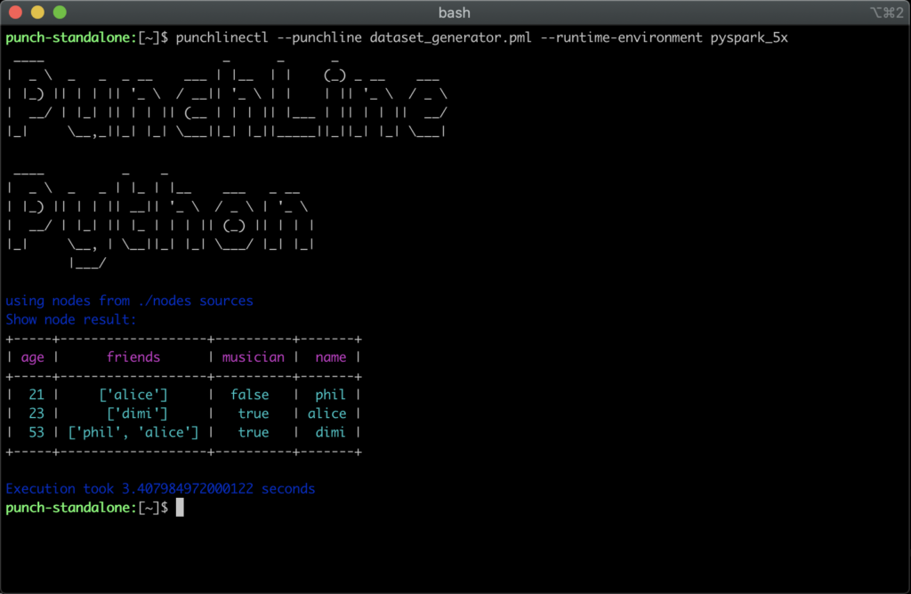Viewport: 911px width, 594px height.
Task: Click the 'friends' column header
Action: 133,357
